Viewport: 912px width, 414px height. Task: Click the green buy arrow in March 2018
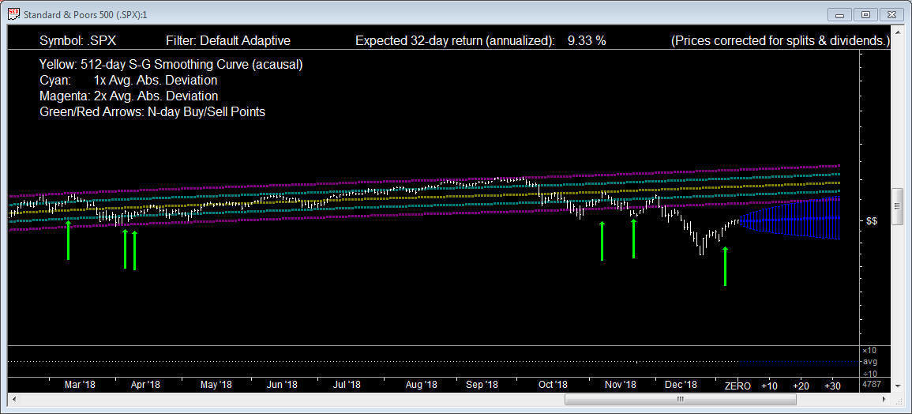click(x=68, y=240)
